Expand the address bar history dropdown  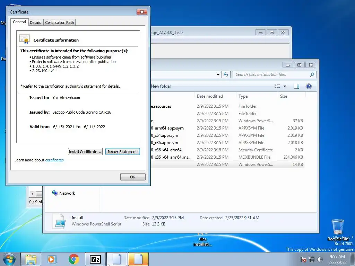(x=218, y=74)
